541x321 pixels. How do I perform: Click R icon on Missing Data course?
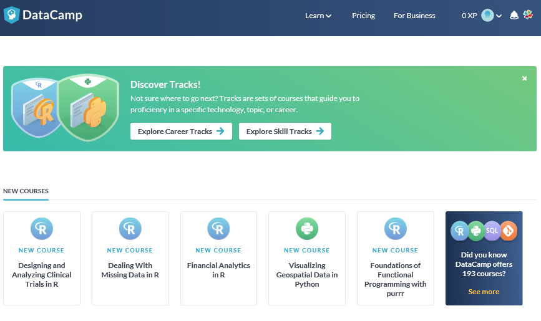coord(130,229)
